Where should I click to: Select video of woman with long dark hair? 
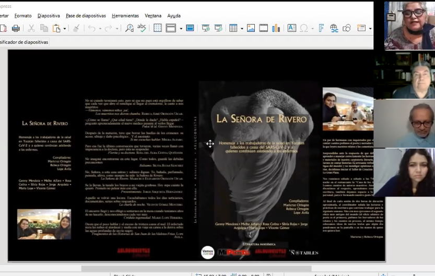tap(404, 172)
